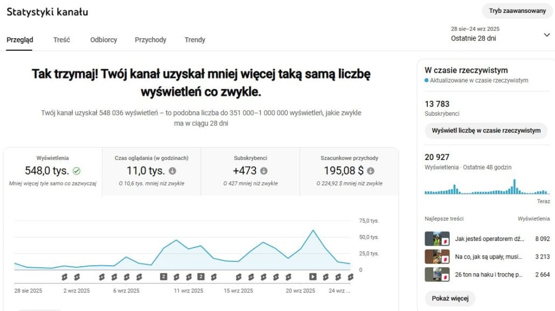The image size is (555, 311).
Task: Expand the date range dropdown chevron
Action: 546,34
